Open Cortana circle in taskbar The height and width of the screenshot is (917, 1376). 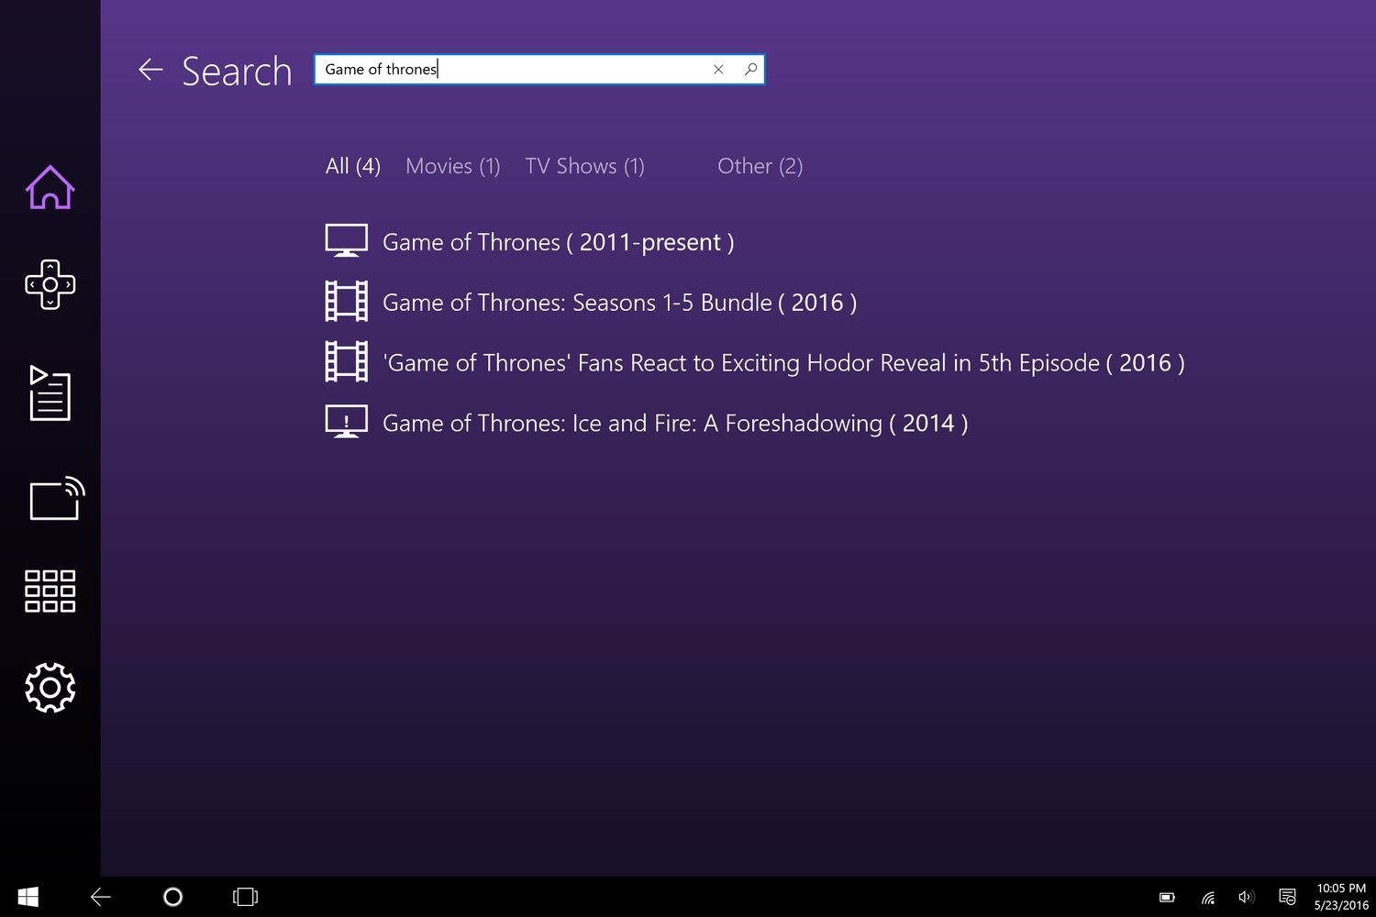(172, 897)
